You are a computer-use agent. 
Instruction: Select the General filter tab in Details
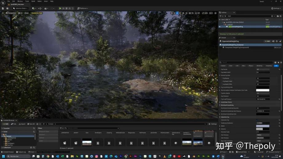pyautogui.click(x=223, y=66)
